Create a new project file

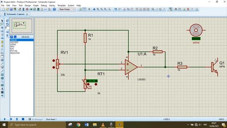click(4, 9)
